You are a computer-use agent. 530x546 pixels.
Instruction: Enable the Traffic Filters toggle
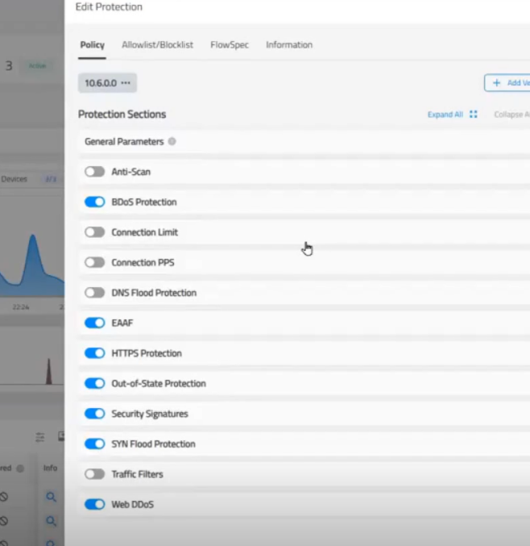pos(94,474)
